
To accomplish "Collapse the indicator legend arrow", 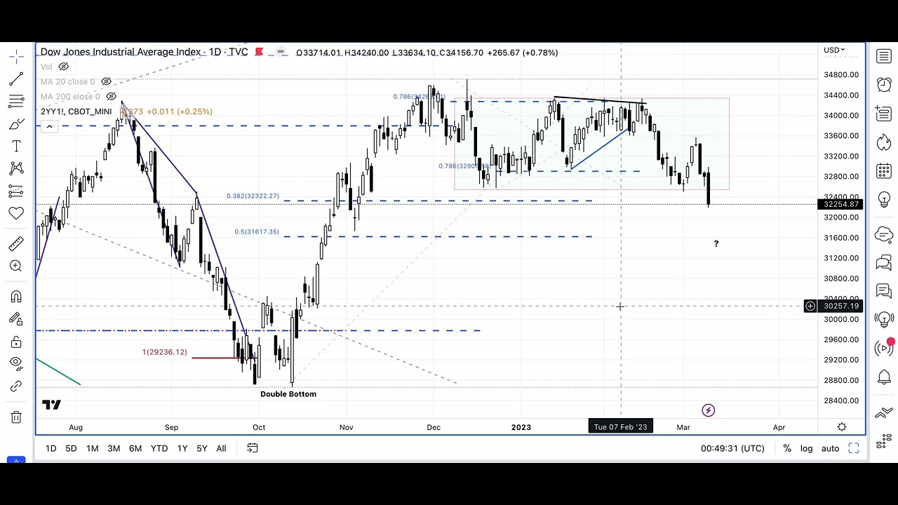I will click(x=49, y=126).
